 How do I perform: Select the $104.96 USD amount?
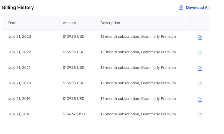click(x=74, y=114)
